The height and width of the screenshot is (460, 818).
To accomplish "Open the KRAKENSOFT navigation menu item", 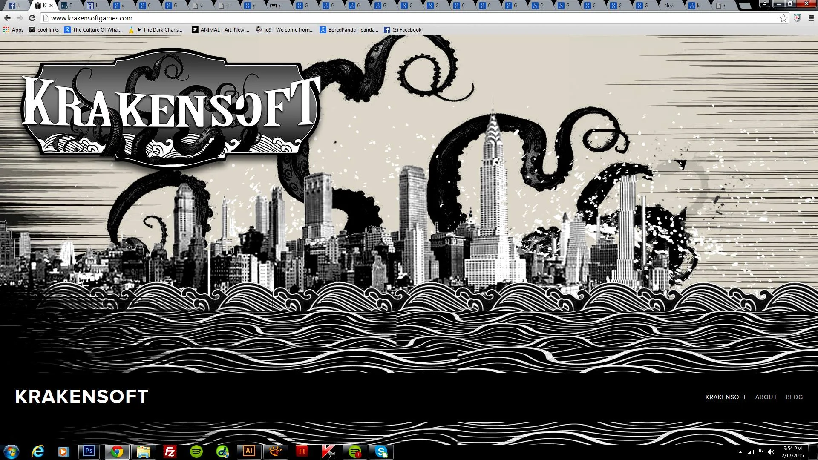I will point(726,397).
